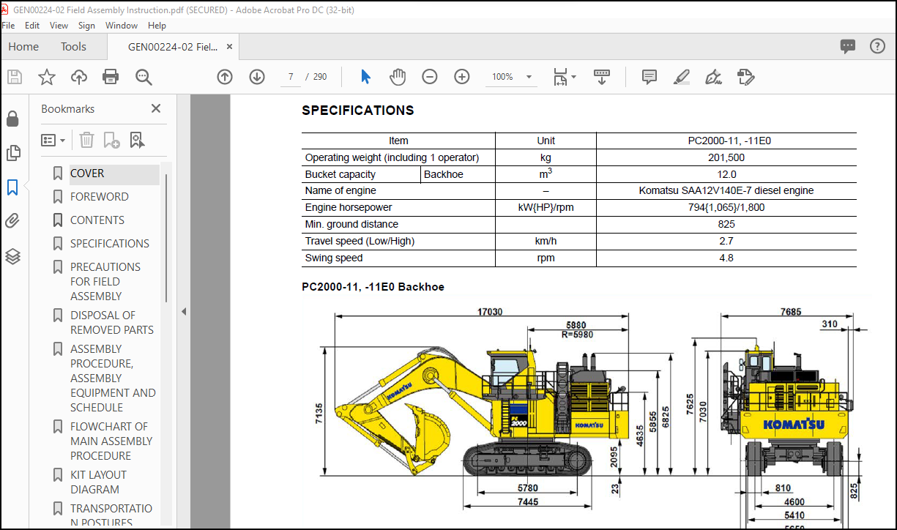Screen dimensions: 897x530
Task: Jump to CONTENTS bookmark
Action: tap(97, 220)
